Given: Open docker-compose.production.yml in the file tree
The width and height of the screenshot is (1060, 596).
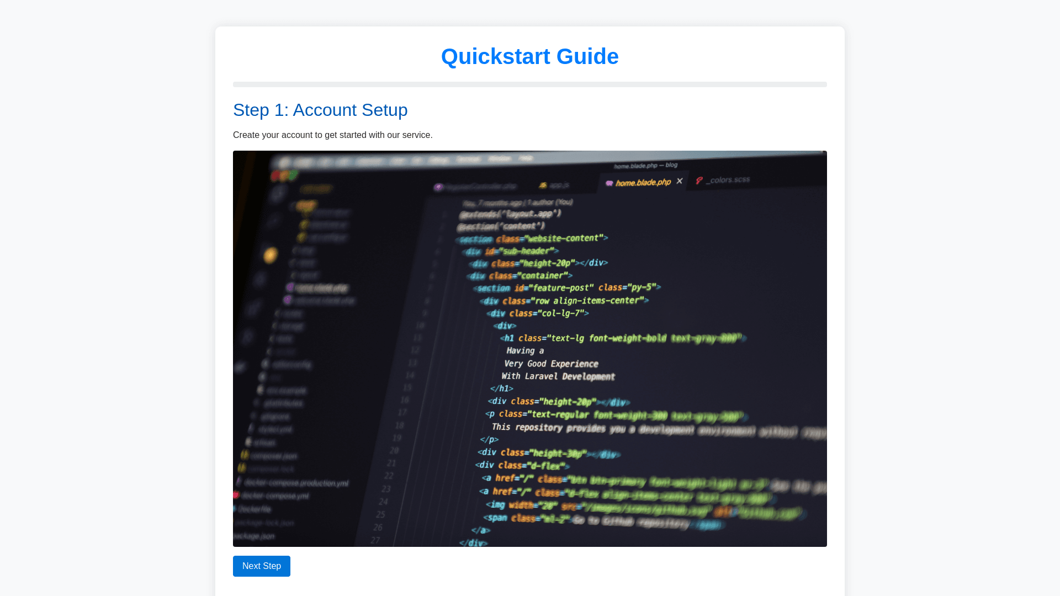Looking at the screenshot, I should (x=296, y=483).
